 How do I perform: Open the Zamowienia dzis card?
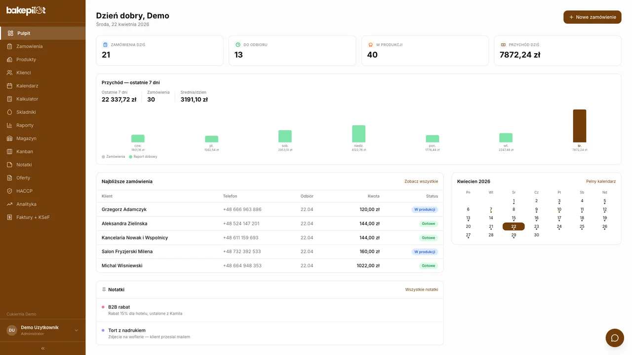(x=159, y=51)
